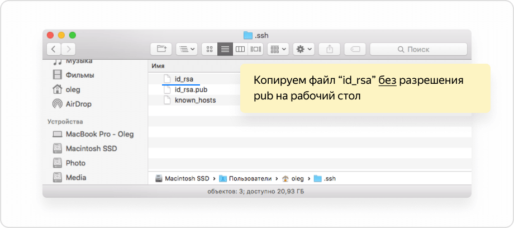Open Фильмы in the sidebar

tap(79, 75)
